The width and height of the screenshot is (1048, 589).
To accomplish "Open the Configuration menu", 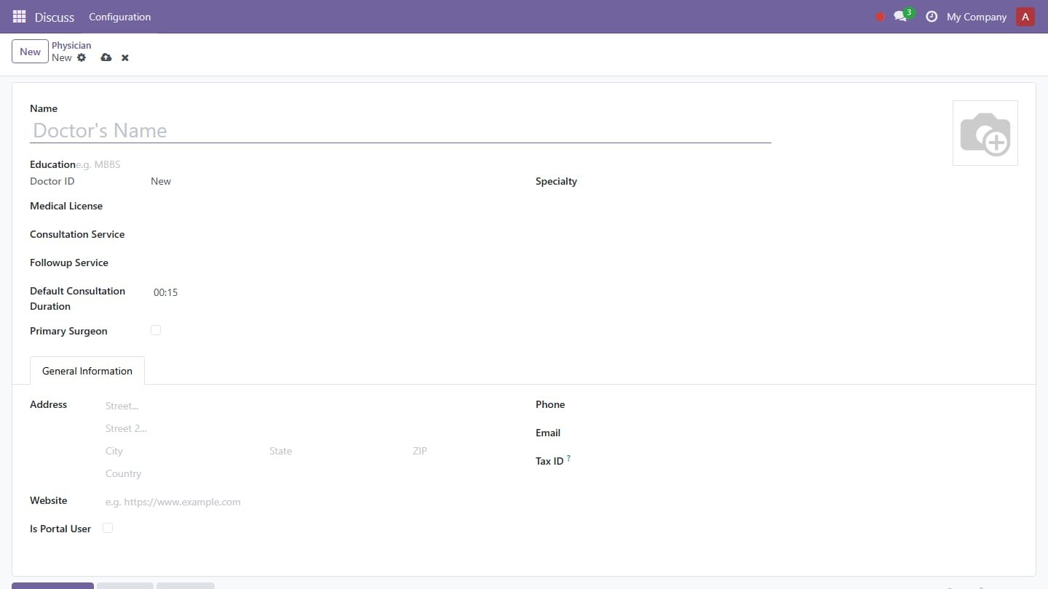I will pos(120,17).
